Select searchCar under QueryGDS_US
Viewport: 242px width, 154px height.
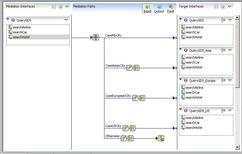[192, 123]
